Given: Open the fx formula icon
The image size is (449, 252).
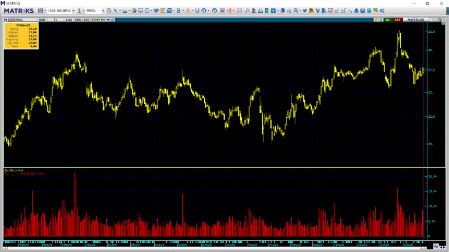Looking at the screenshot, I should [x=247, y=10].
